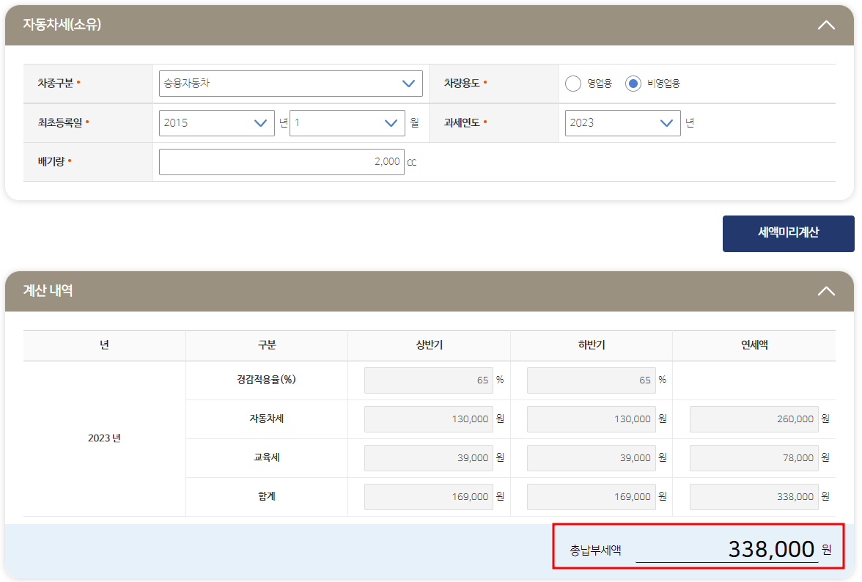Select the 영업용 radio button
Viewport: 862px width, 582px height.
573,84
